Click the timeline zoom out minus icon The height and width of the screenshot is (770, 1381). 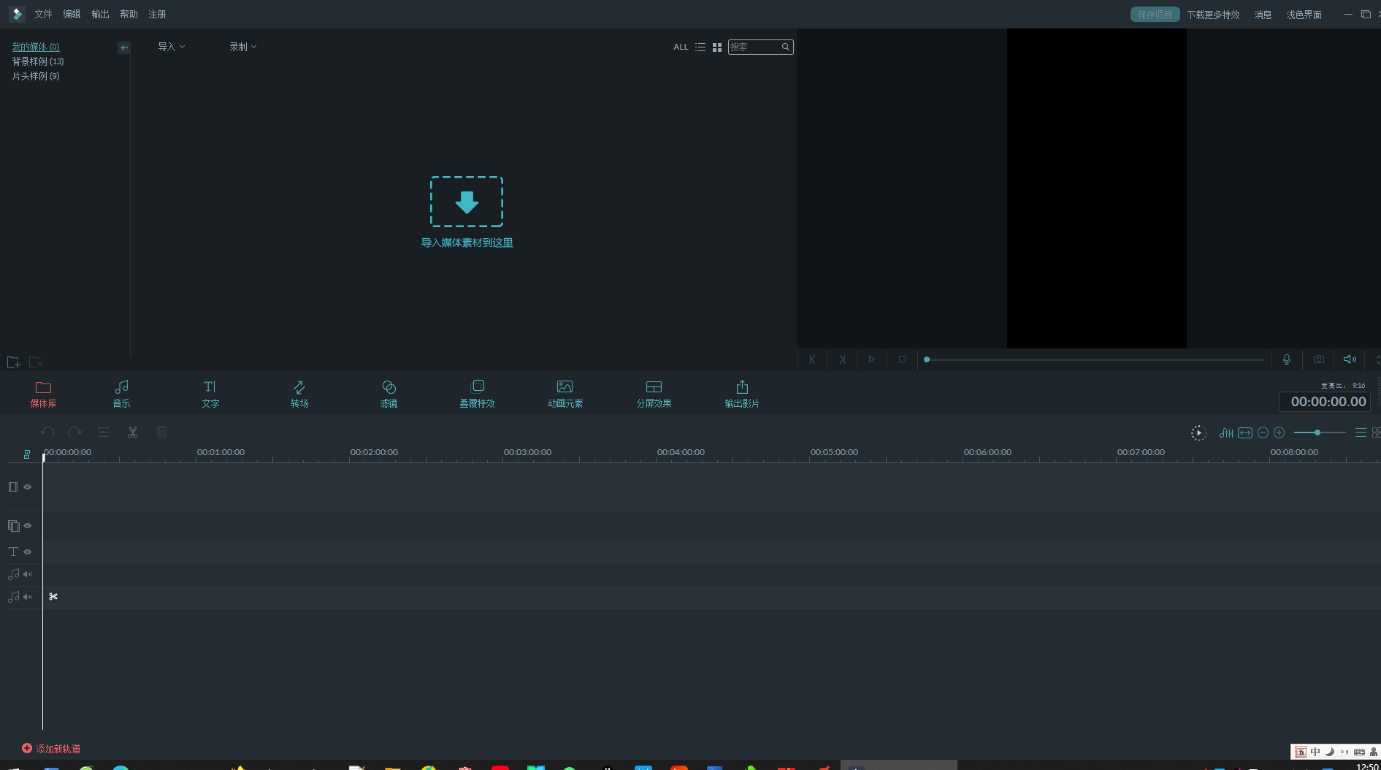[1263, 433]
